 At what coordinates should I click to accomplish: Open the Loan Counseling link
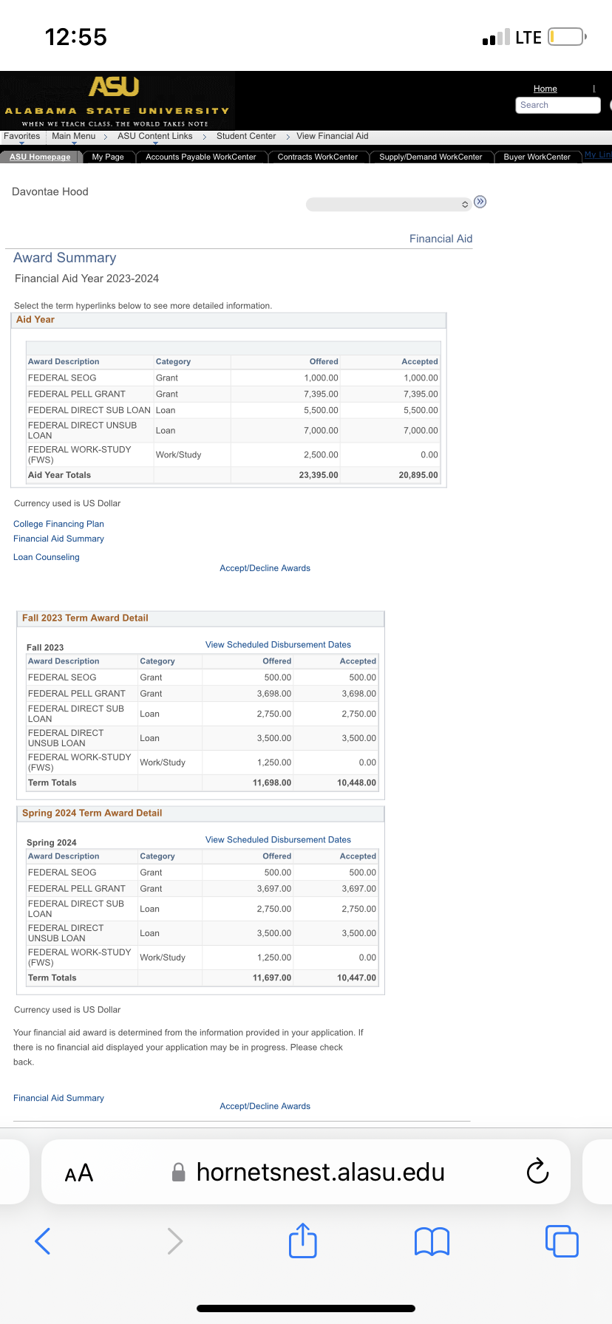(47, 557)
